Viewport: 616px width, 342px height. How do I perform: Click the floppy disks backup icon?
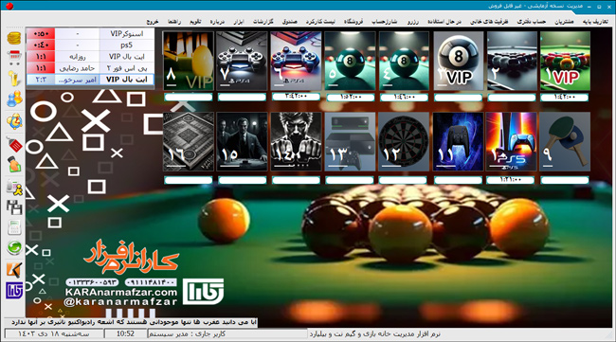pyautogui.click(x=14, y=207)
